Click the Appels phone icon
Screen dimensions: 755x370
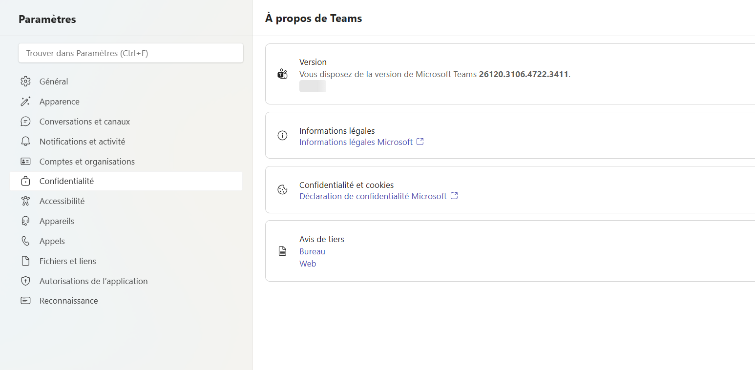click(25, 241)
